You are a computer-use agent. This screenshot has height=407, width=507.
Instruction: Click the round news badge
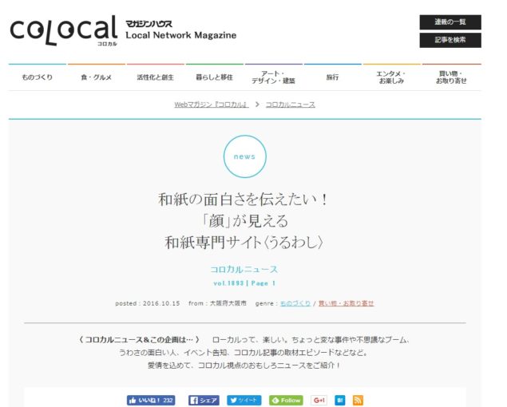point(244,156)
